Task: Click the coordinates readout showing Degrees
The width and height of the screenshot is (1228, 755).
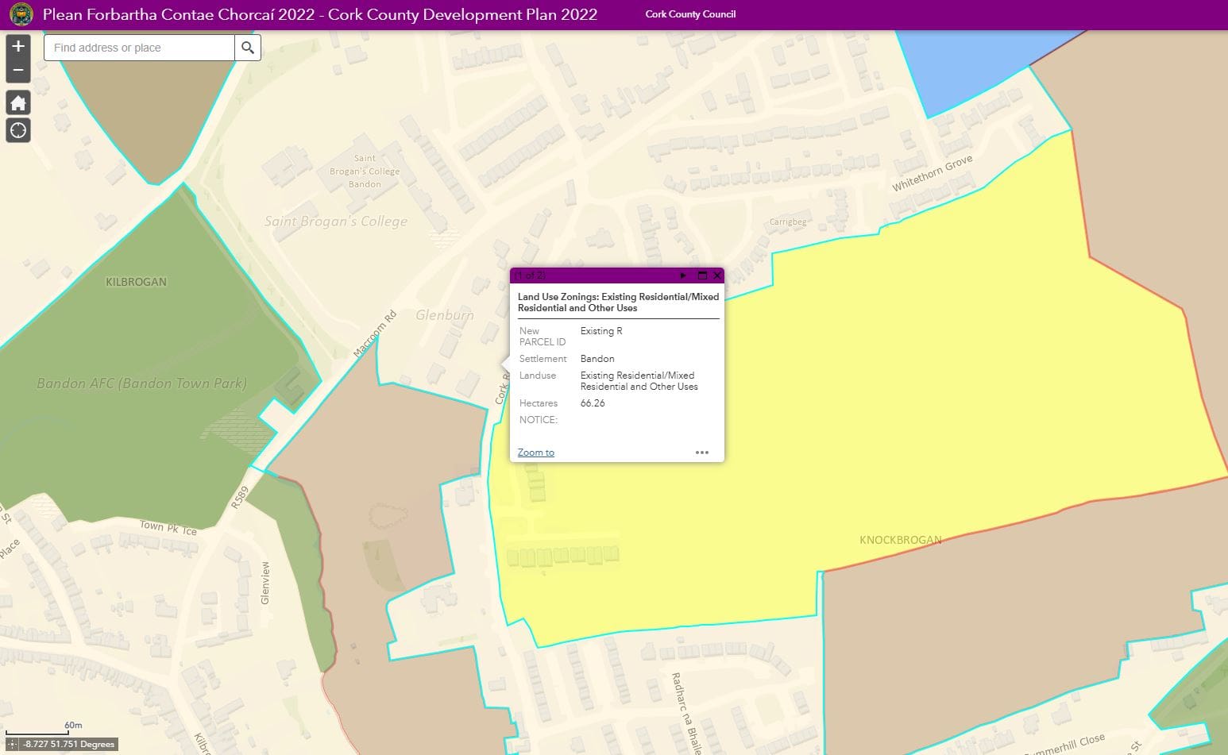Action: 69,744
